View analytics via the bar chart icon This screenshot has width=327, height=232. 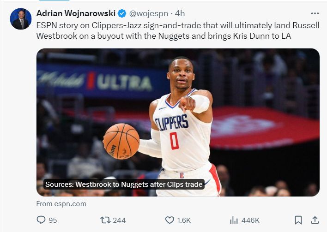click(234, 220)
